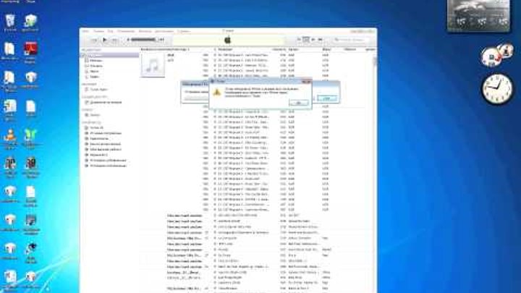521x293 pixels.
Task: Open the first menu in iTunes menu bar
Action: tap(85, 32)
